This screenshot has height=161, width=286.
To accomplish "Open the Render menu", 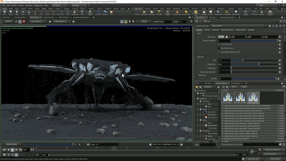I will click(14, 5).
